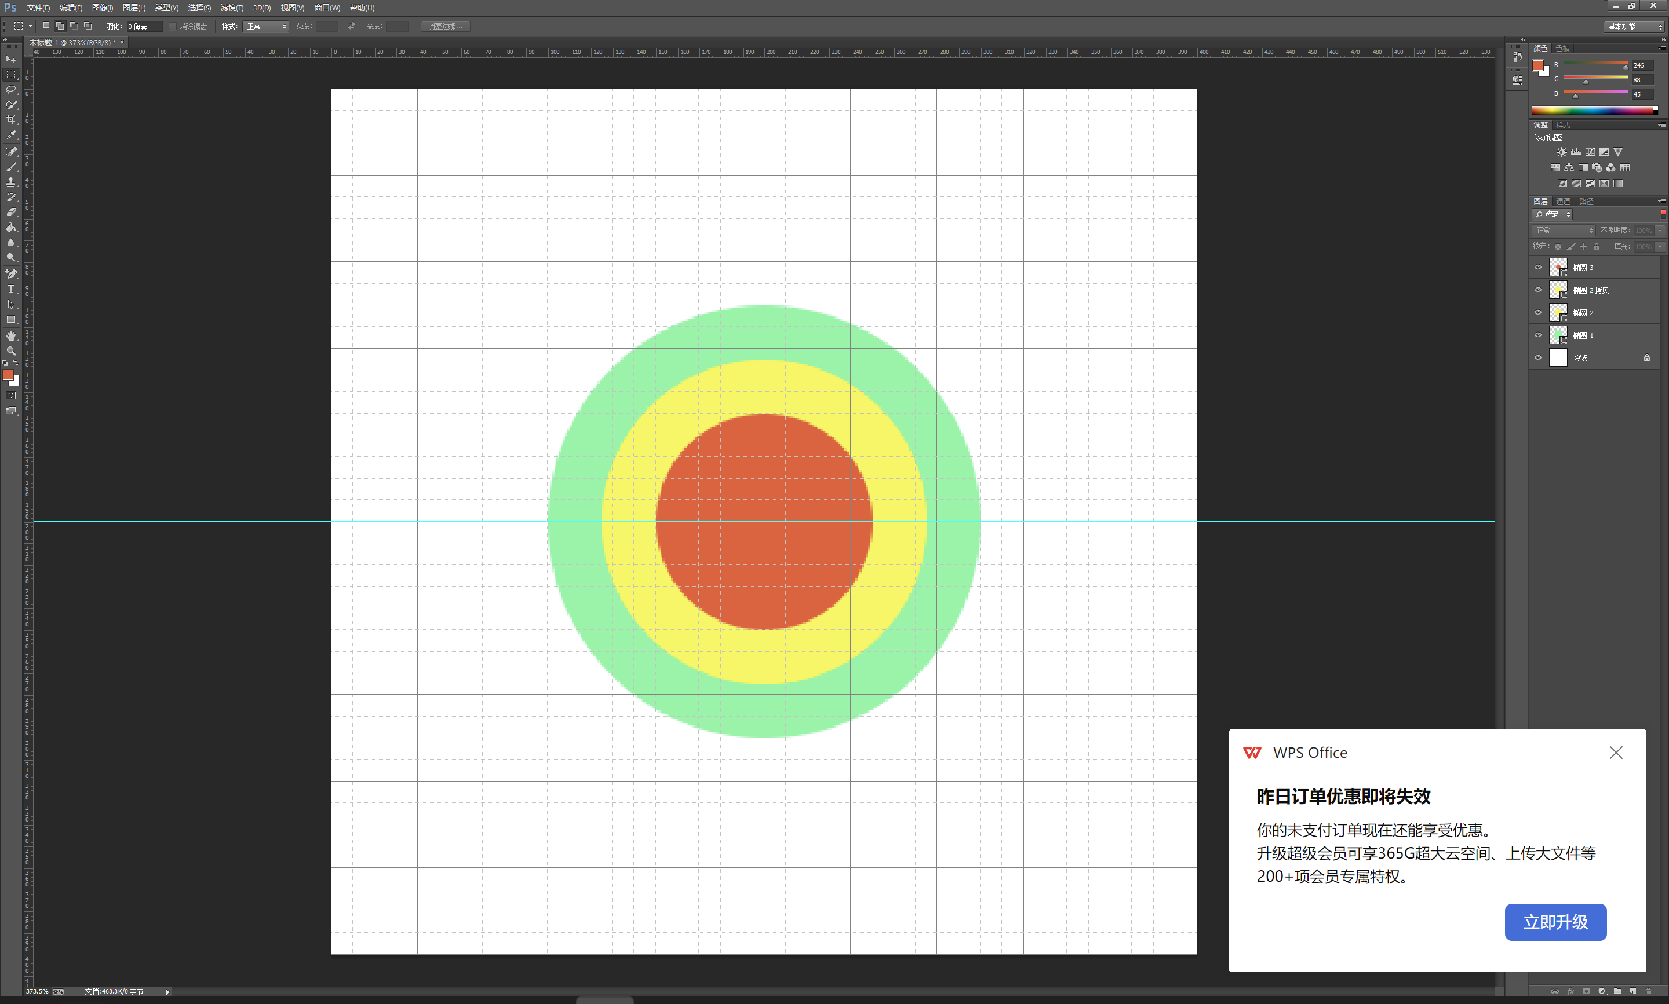Hide the 背景 layer
Viewport: 1669px width, 1004px height.
point(1538,357)
